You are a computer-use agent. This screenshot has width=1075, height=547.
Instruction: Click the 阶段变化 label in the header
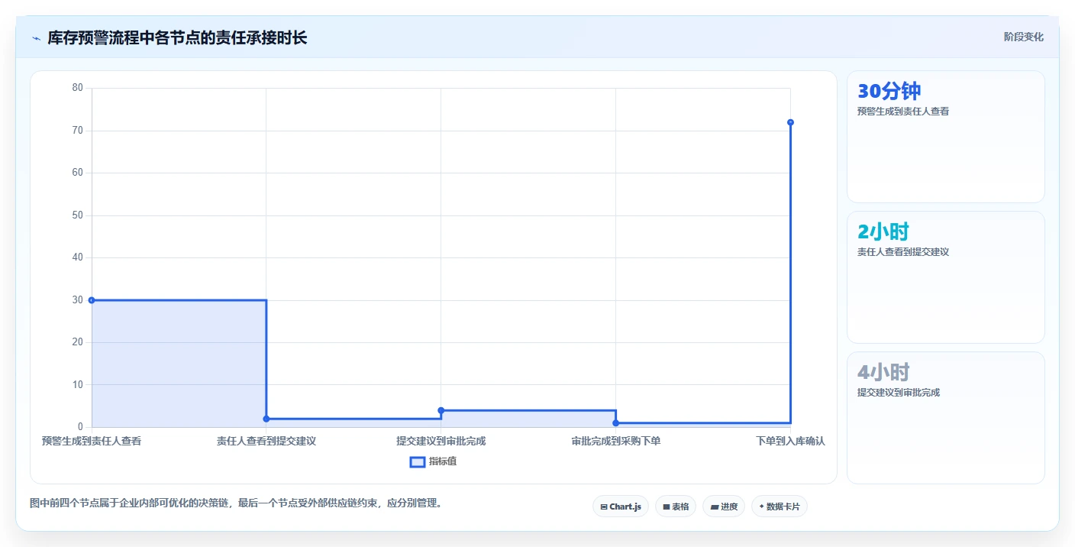pos(1024,37)
